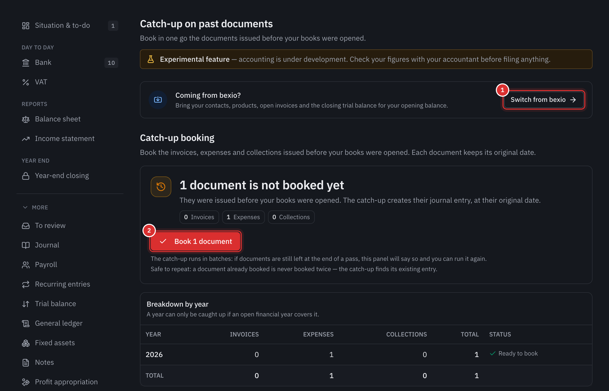609x391 pixels.
Task: Click the To review inbox icon
Action: pos(26,226)
